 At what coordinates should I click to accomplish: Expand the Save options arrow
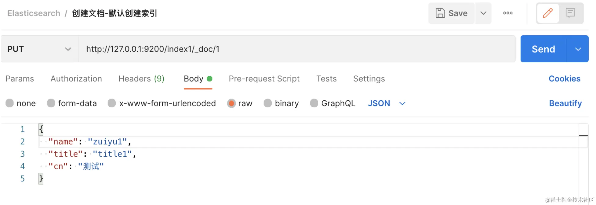[483, 13]
